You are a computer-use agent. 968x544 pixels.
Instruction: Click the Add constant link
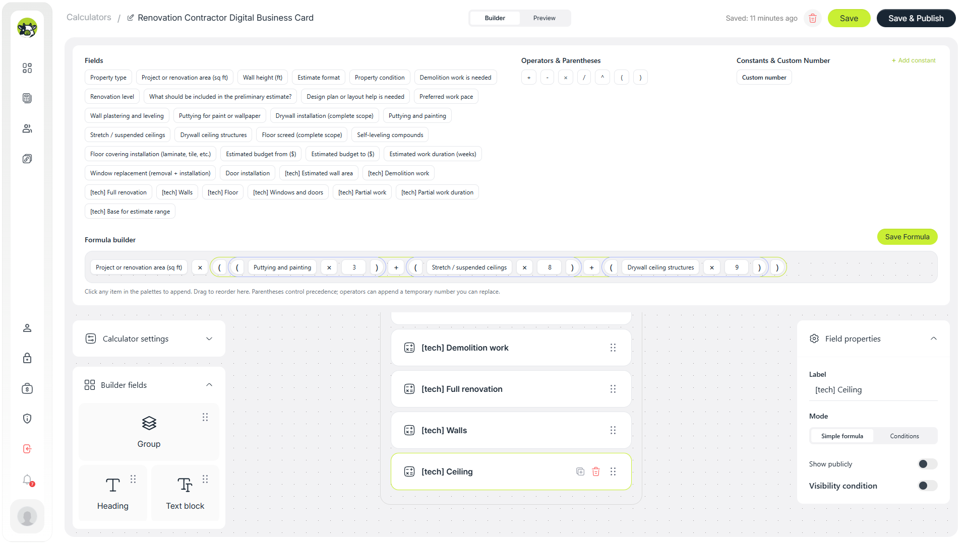(913, 60)
